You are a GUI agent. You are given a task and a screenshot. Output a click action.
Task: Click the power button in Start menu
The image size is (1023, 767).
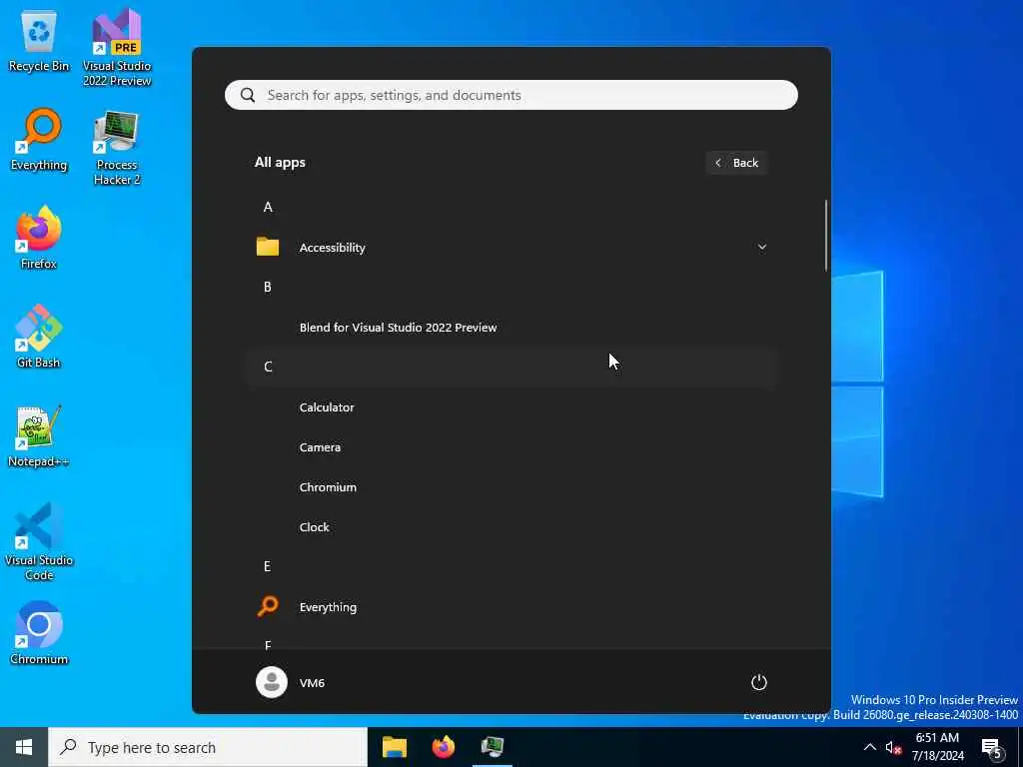[x=759, y=682]
